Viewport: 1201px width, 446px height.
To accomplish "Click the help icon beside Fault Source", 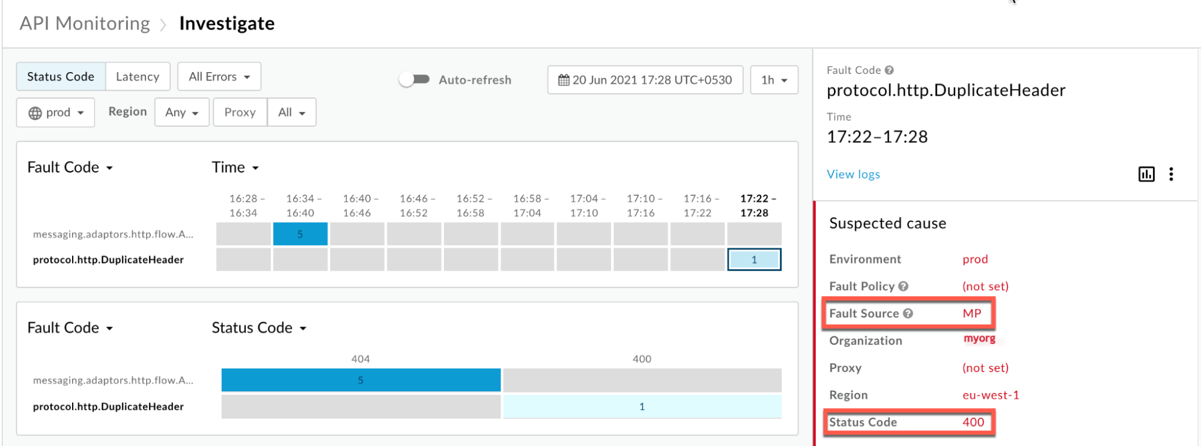I will point(908,314).
